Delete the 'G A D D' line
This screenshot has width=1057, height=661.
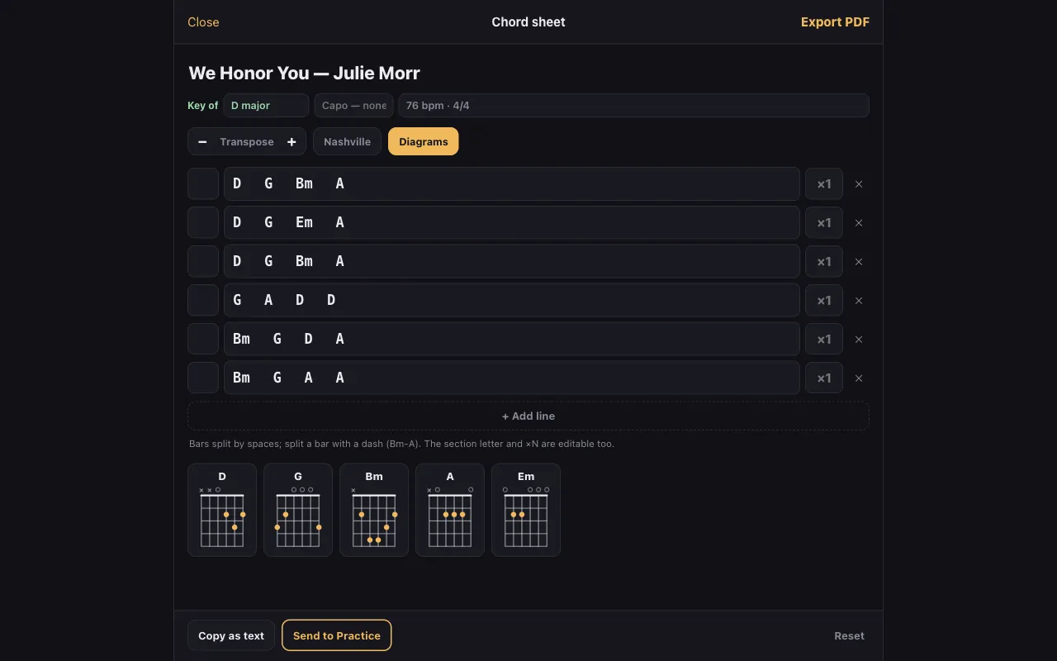pos(859,301)
